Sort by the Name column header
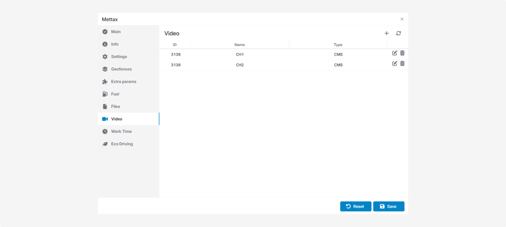 coord(240,45)
